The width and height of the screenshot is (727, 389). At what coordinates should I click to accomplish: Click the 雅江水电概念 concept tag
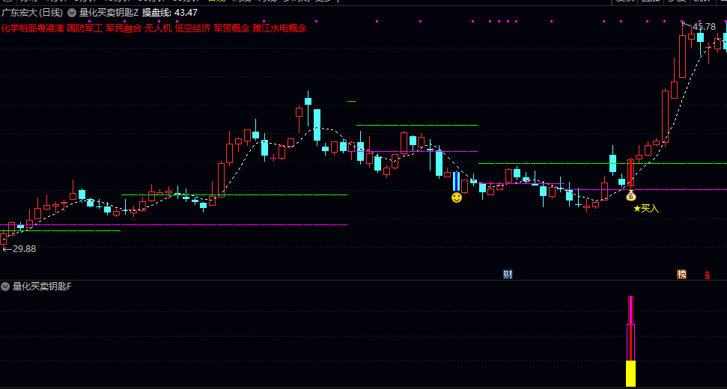click(x=279, y=28)
